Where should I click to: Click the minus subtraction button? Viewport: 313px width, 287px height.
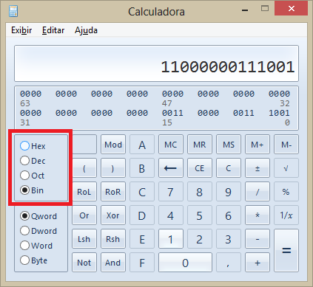[258, 239]
